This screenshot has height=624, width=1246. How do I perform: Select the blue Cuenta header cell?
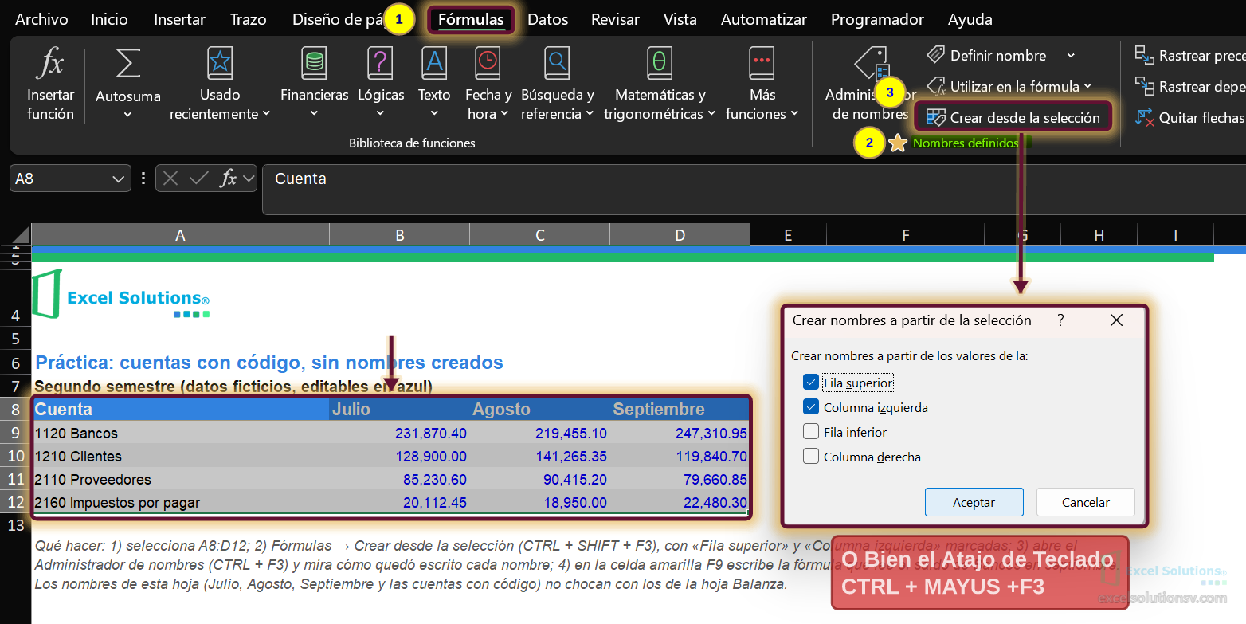coord(181,410)
